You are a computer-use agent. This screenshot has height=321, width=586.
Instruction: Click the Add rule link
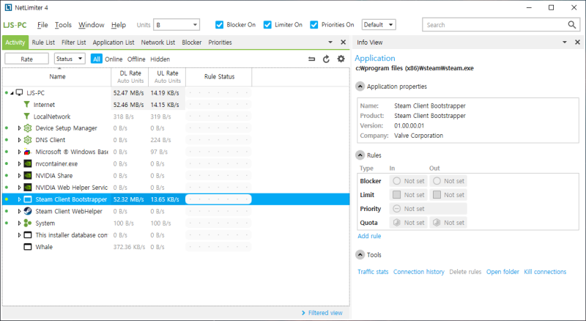369,236
